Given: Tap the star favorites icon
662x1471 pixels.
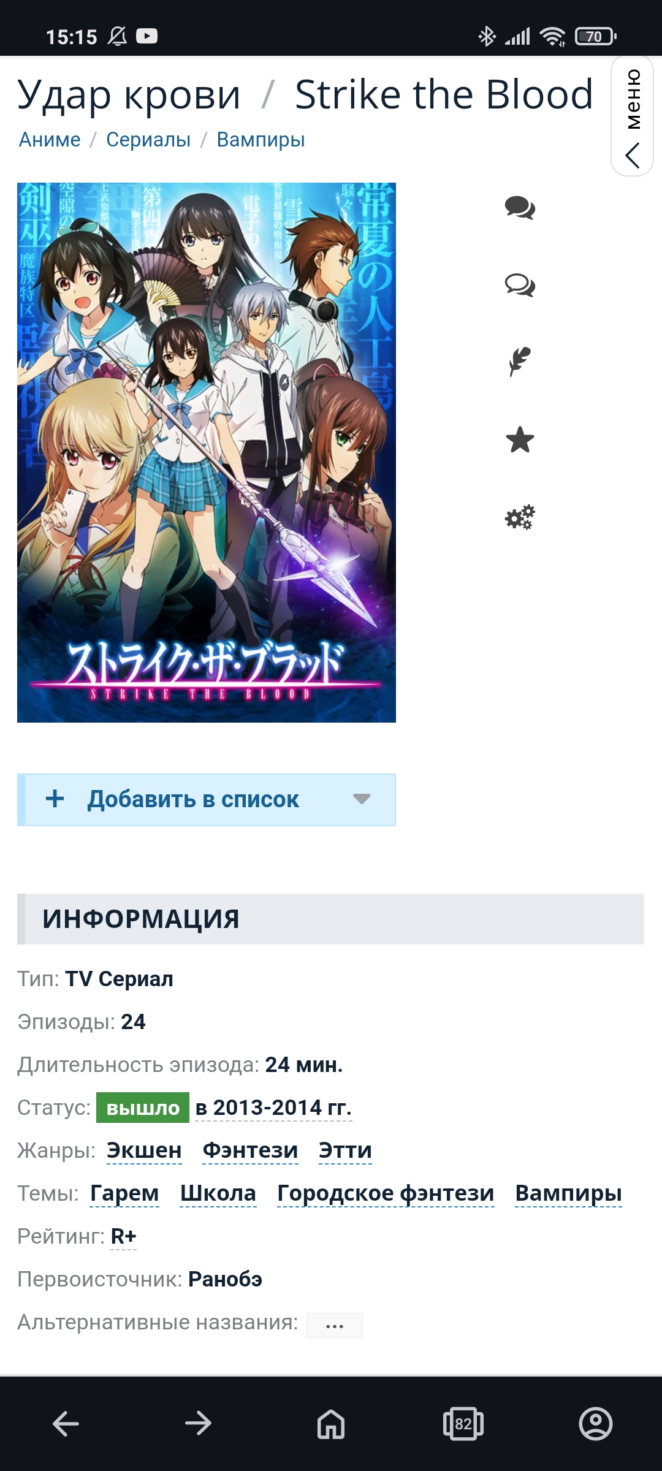Looking at the screenshot, I should (520, 439).
